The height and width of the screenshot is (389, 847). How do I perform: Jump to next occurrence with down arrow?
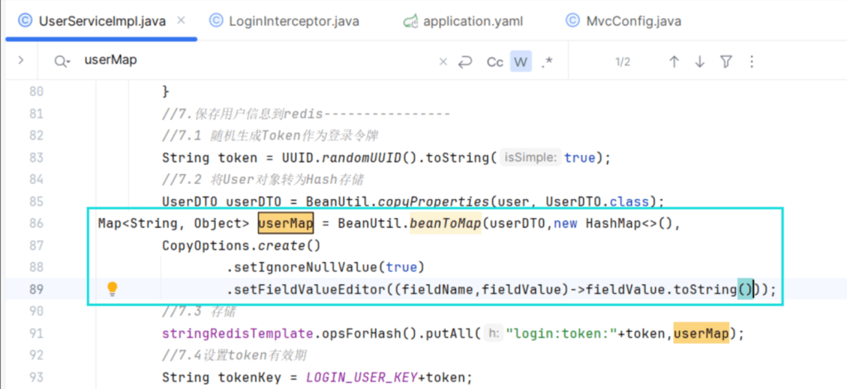[x=700, y=62]
